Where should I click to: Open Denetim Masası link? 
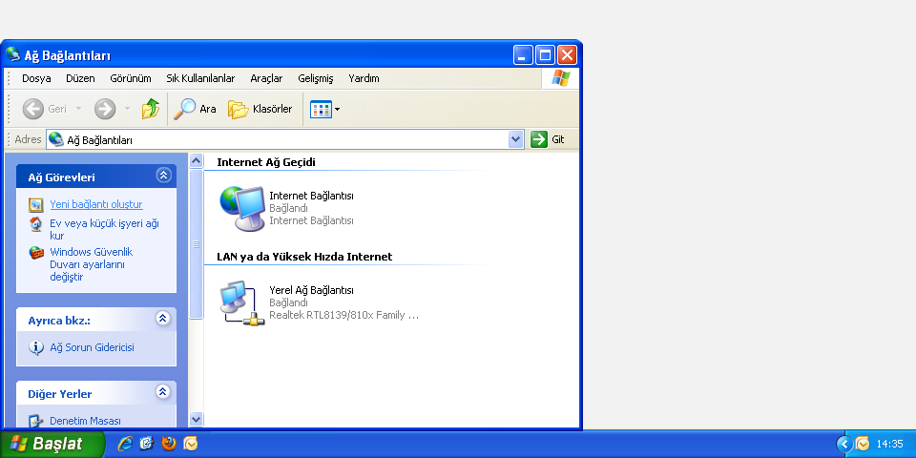coord(85,421)
